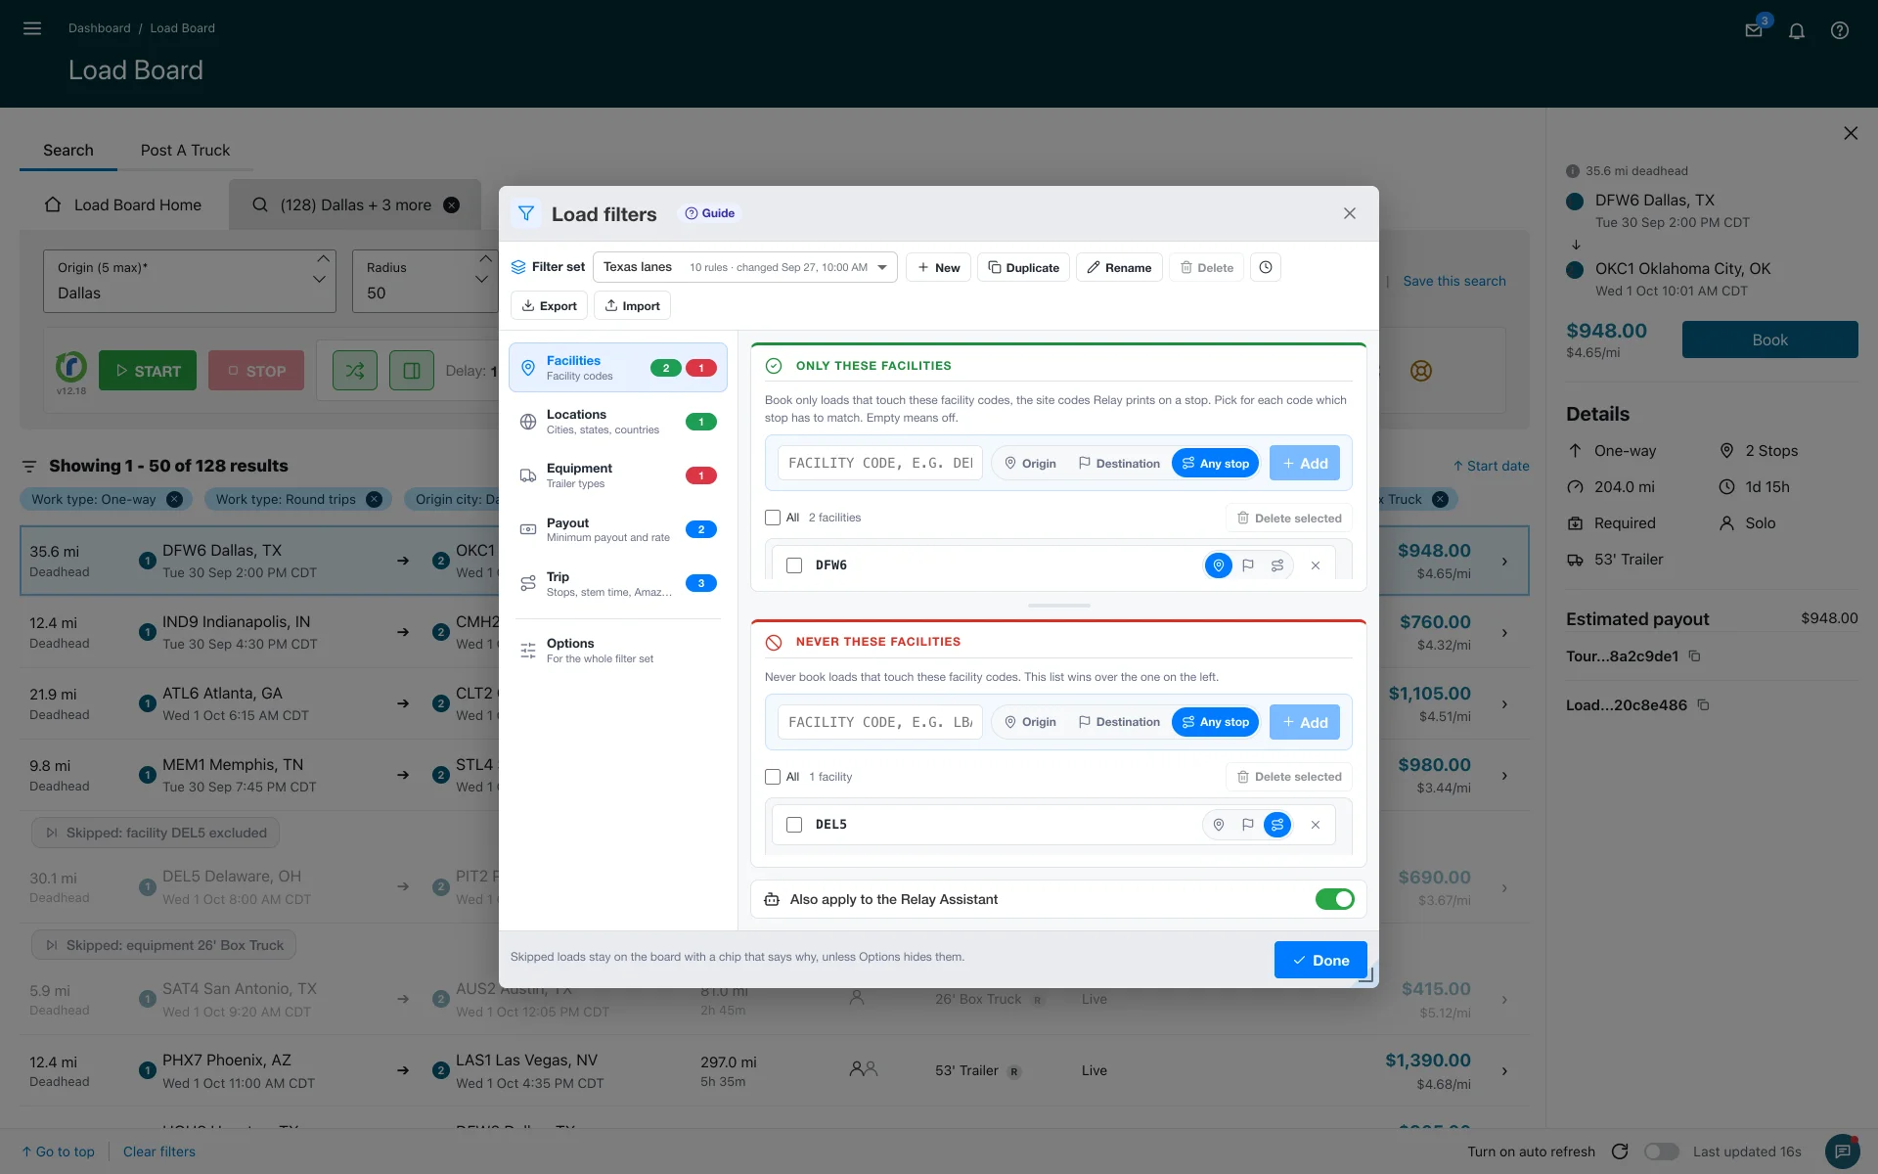Screen dimensions: 1878x1174
Task: Open the filters Guide link
Action: click(710, 213)
